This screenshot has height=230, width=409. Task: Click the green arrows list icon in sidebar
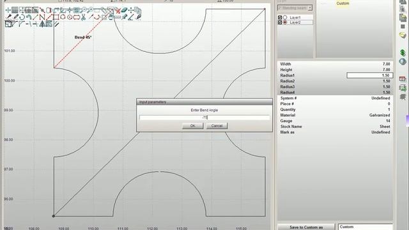[403, 88]
